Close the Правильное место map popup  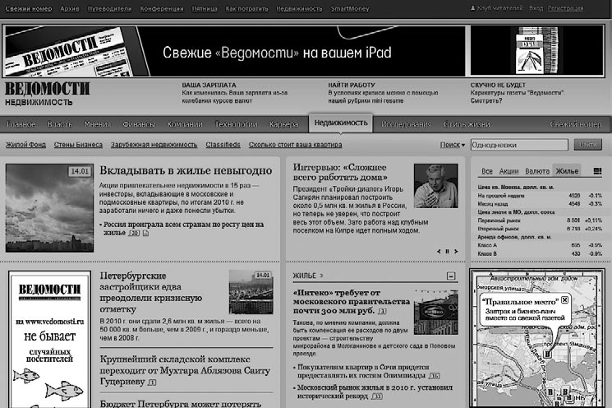(564, 299)
